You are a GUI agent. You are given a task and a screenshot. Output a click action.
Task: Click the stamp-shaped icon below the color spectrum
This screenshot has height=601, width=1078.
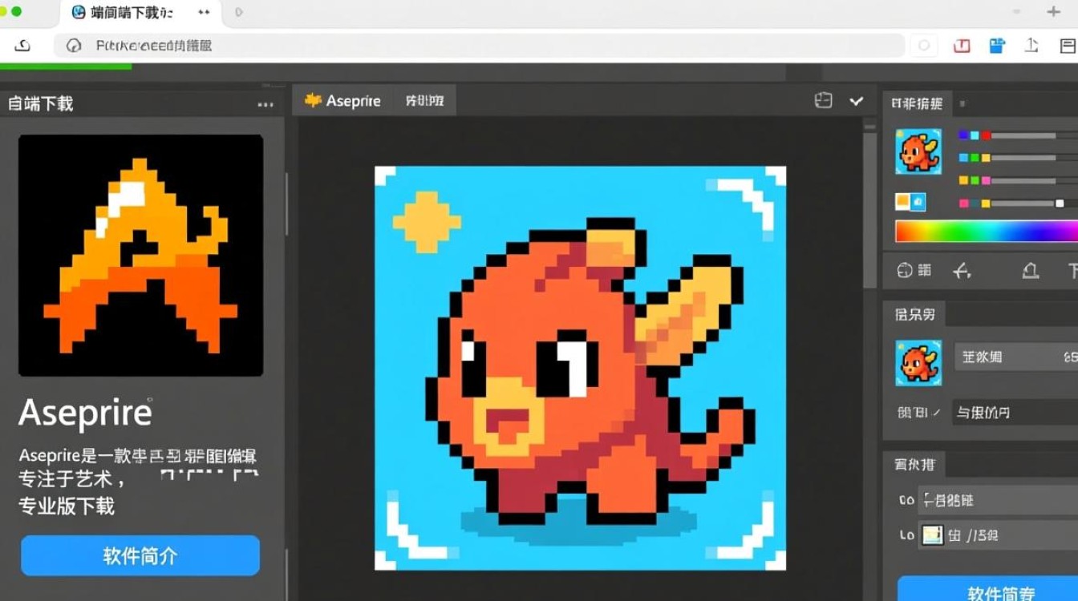point(1031,271)
